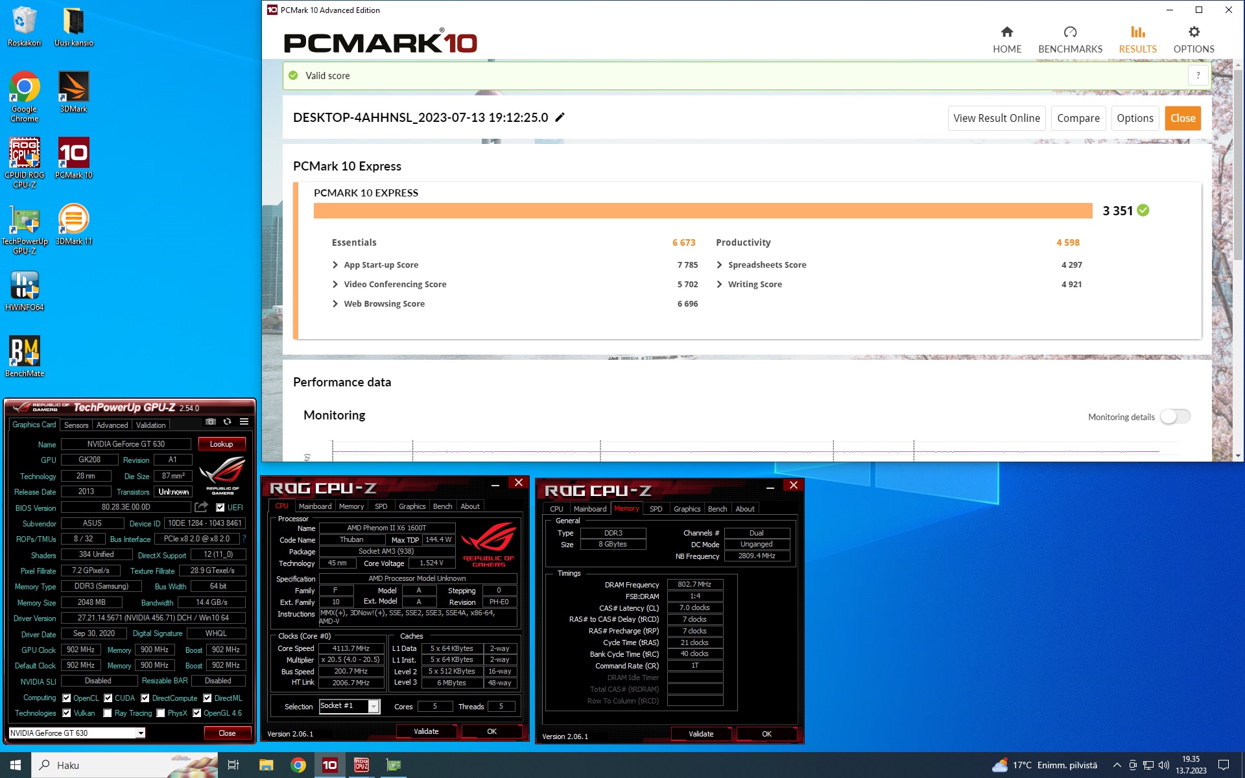Expand App Start-up Score details
This screenshot has width=1245, height=778.
point(335,265)
